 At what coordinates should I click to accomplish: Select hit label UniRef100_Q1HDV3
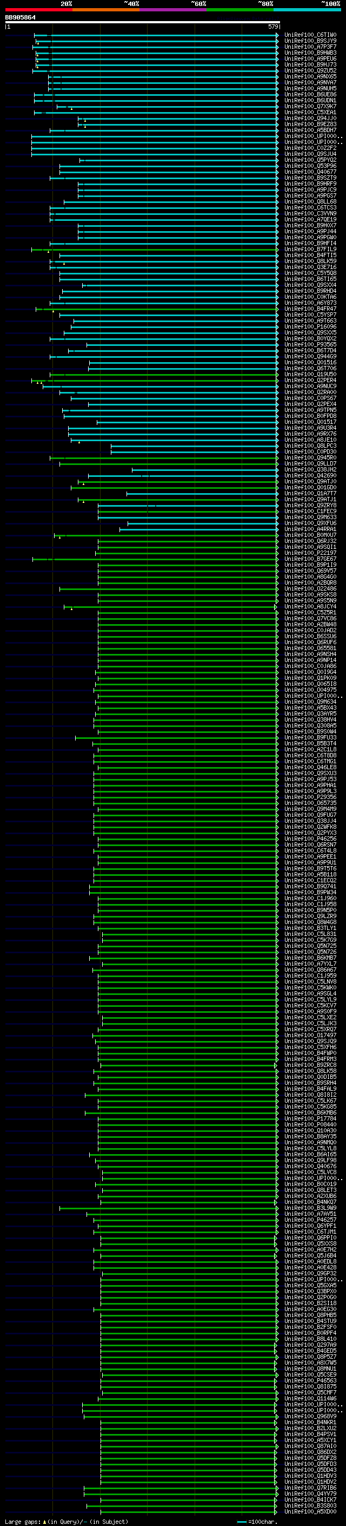[310, 1476]
